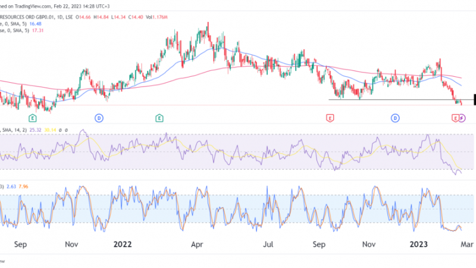
Task: Click the first green earnings E marker
Action: pos(33,118)
